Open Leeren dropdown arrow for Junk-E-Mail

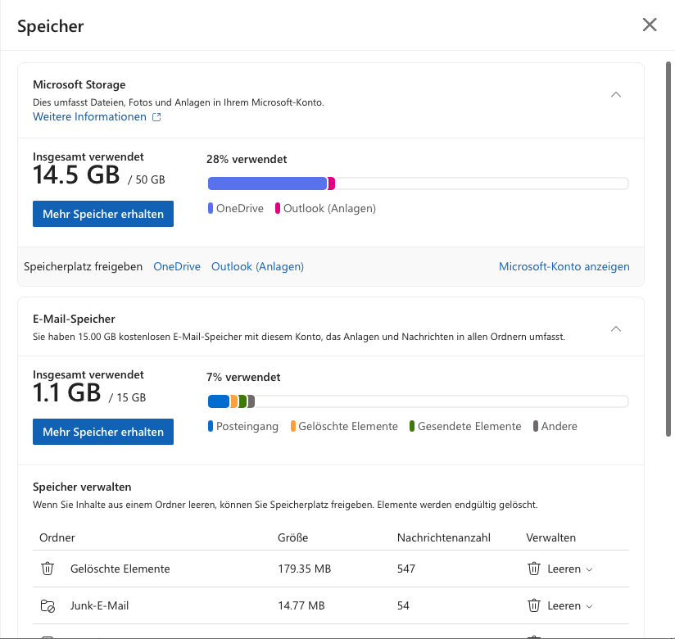(x=590, y=606)
